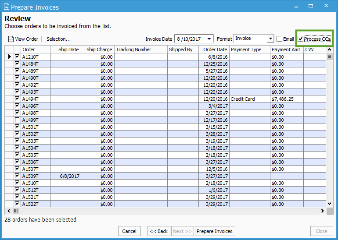Click the Prepare Invoices title bar icon
Image resolution: width=338 pixels, height=240 pixels.
click(7, 7)
